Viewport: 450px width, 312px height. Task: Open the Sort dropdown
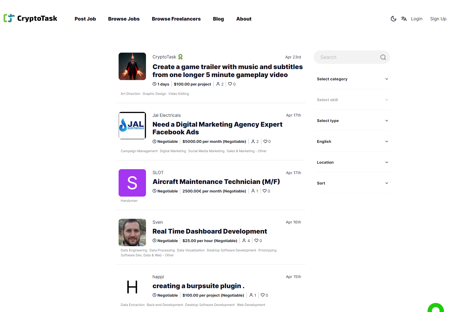tap(353, 183)
